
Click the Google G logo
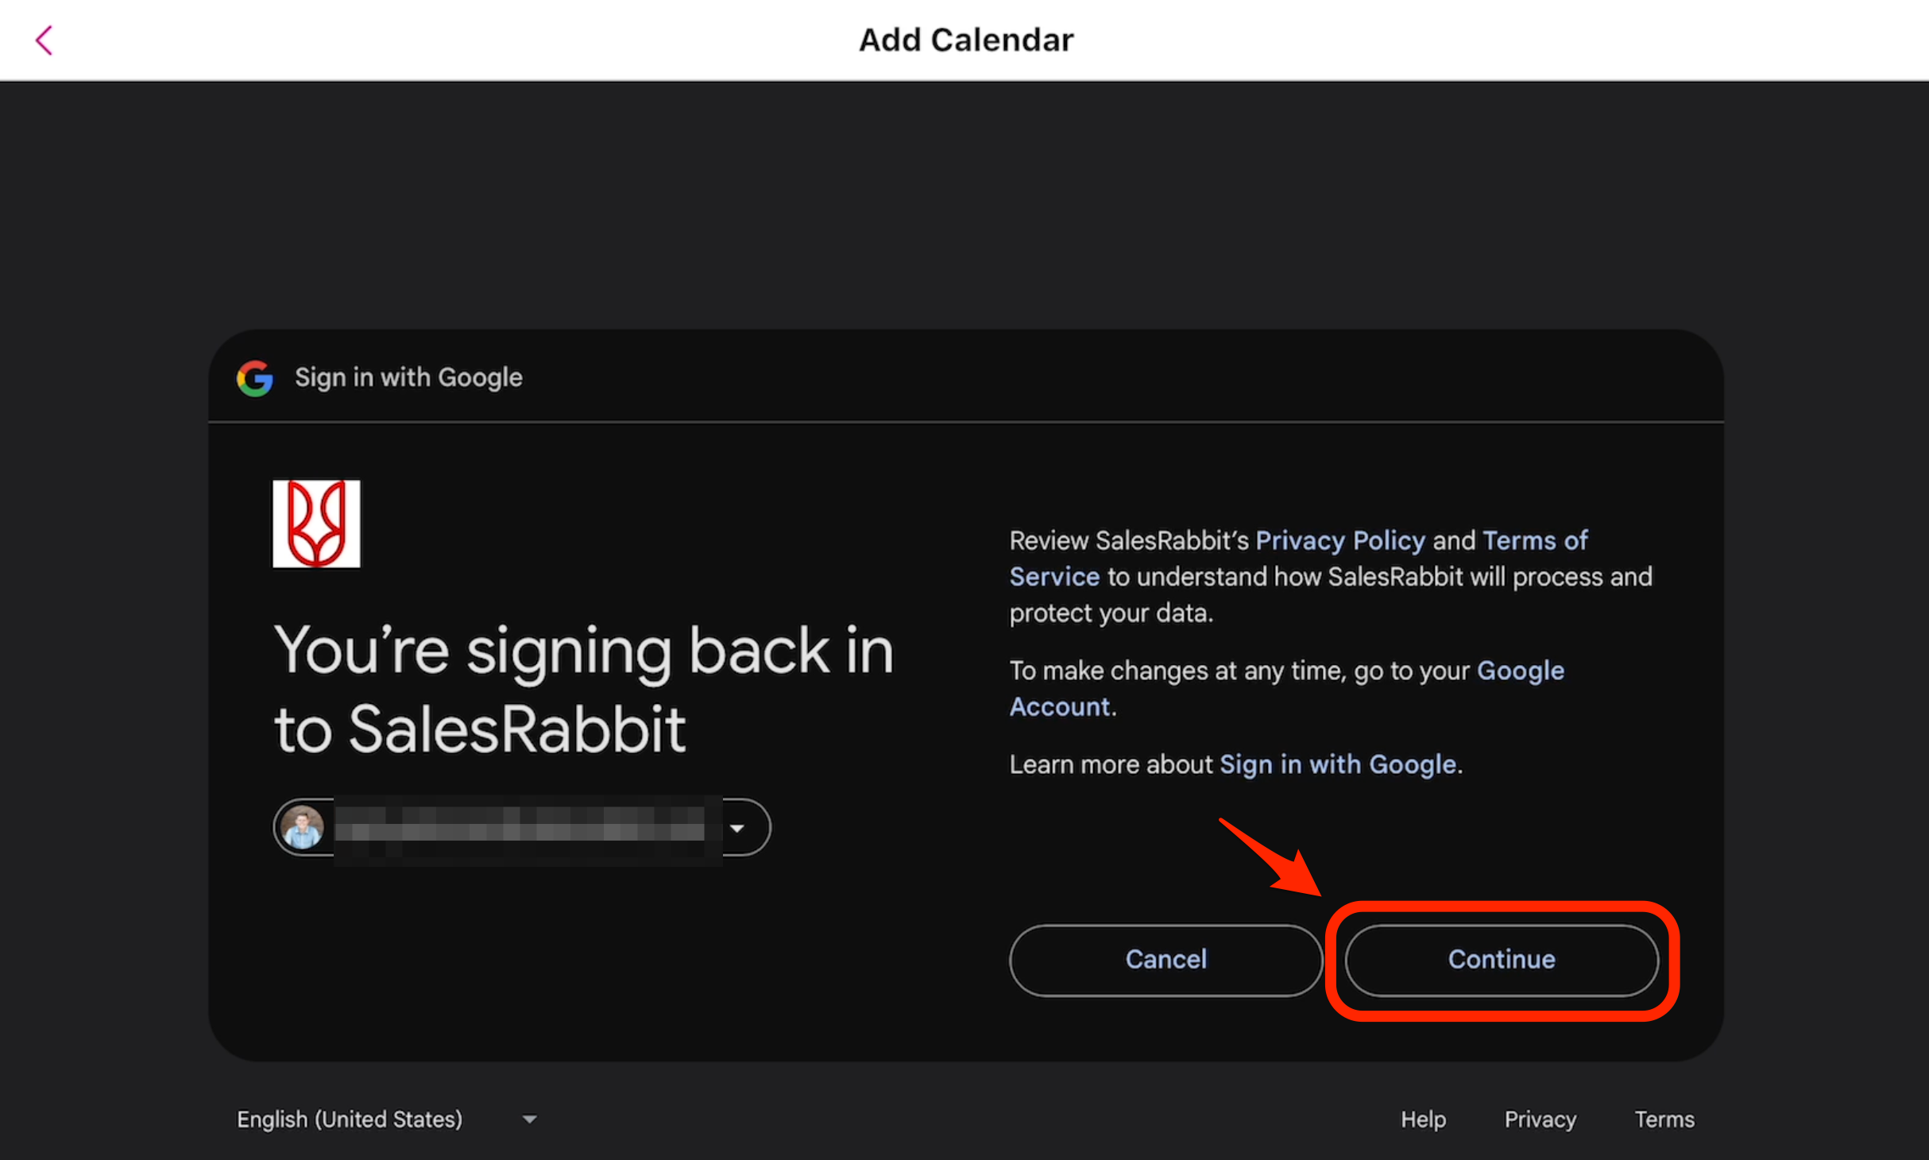(255, 378)
